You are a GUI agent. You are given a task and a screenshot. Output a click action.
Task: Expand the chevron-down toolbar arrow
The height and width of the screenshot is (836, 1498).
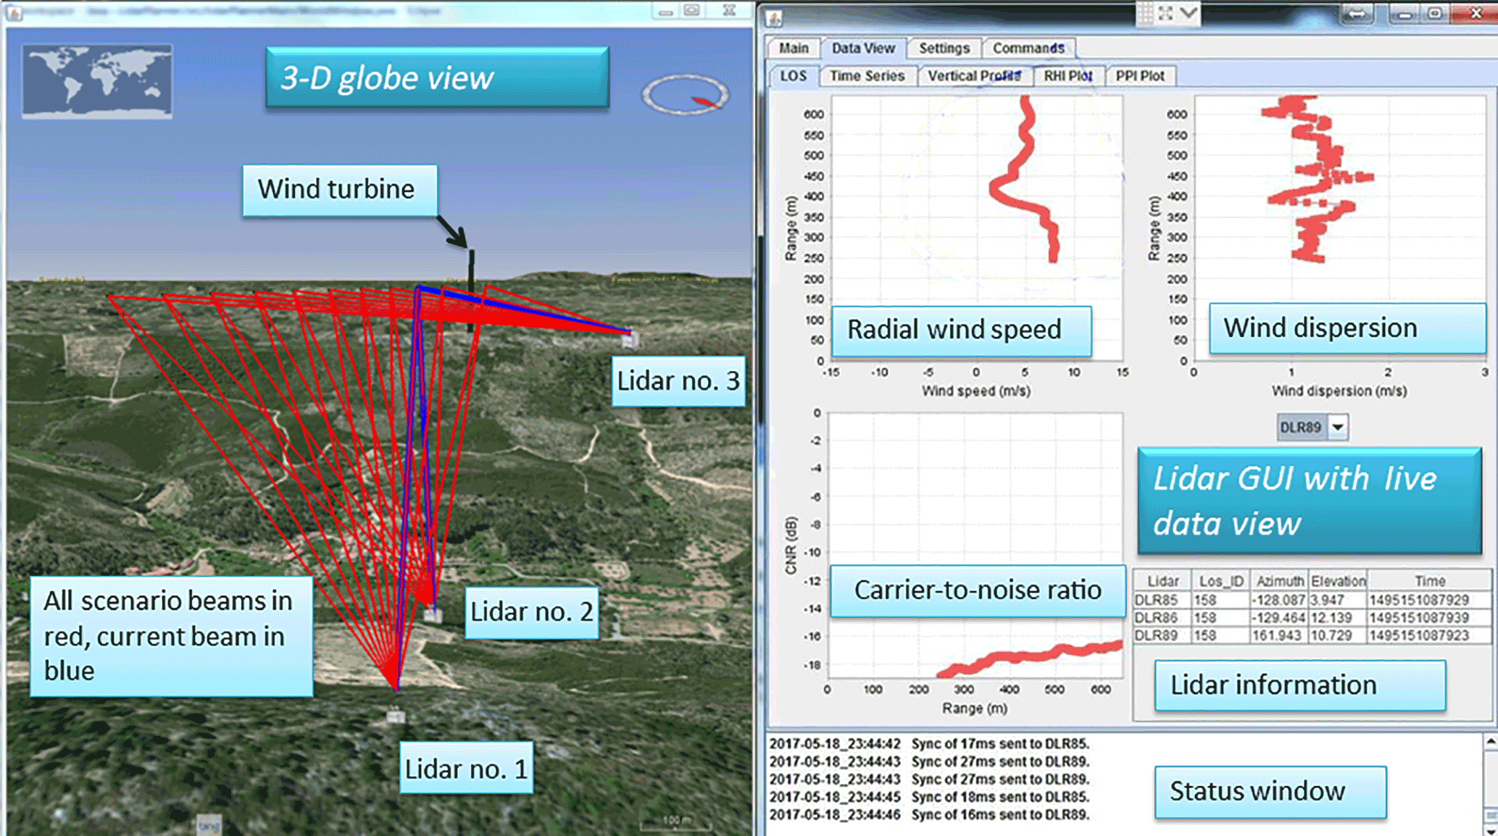pyautogui.click(x=1189, y=13)
